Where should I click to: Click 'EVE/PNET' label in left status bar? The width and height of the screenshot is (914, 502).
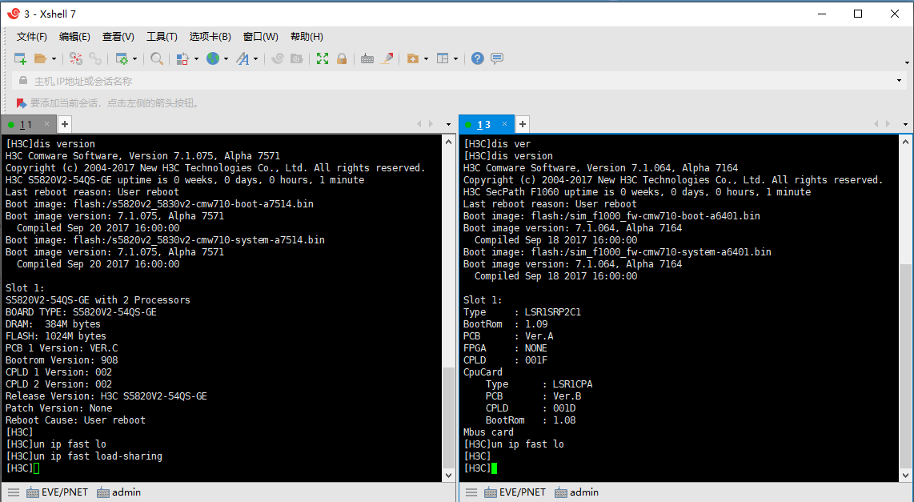65,492
